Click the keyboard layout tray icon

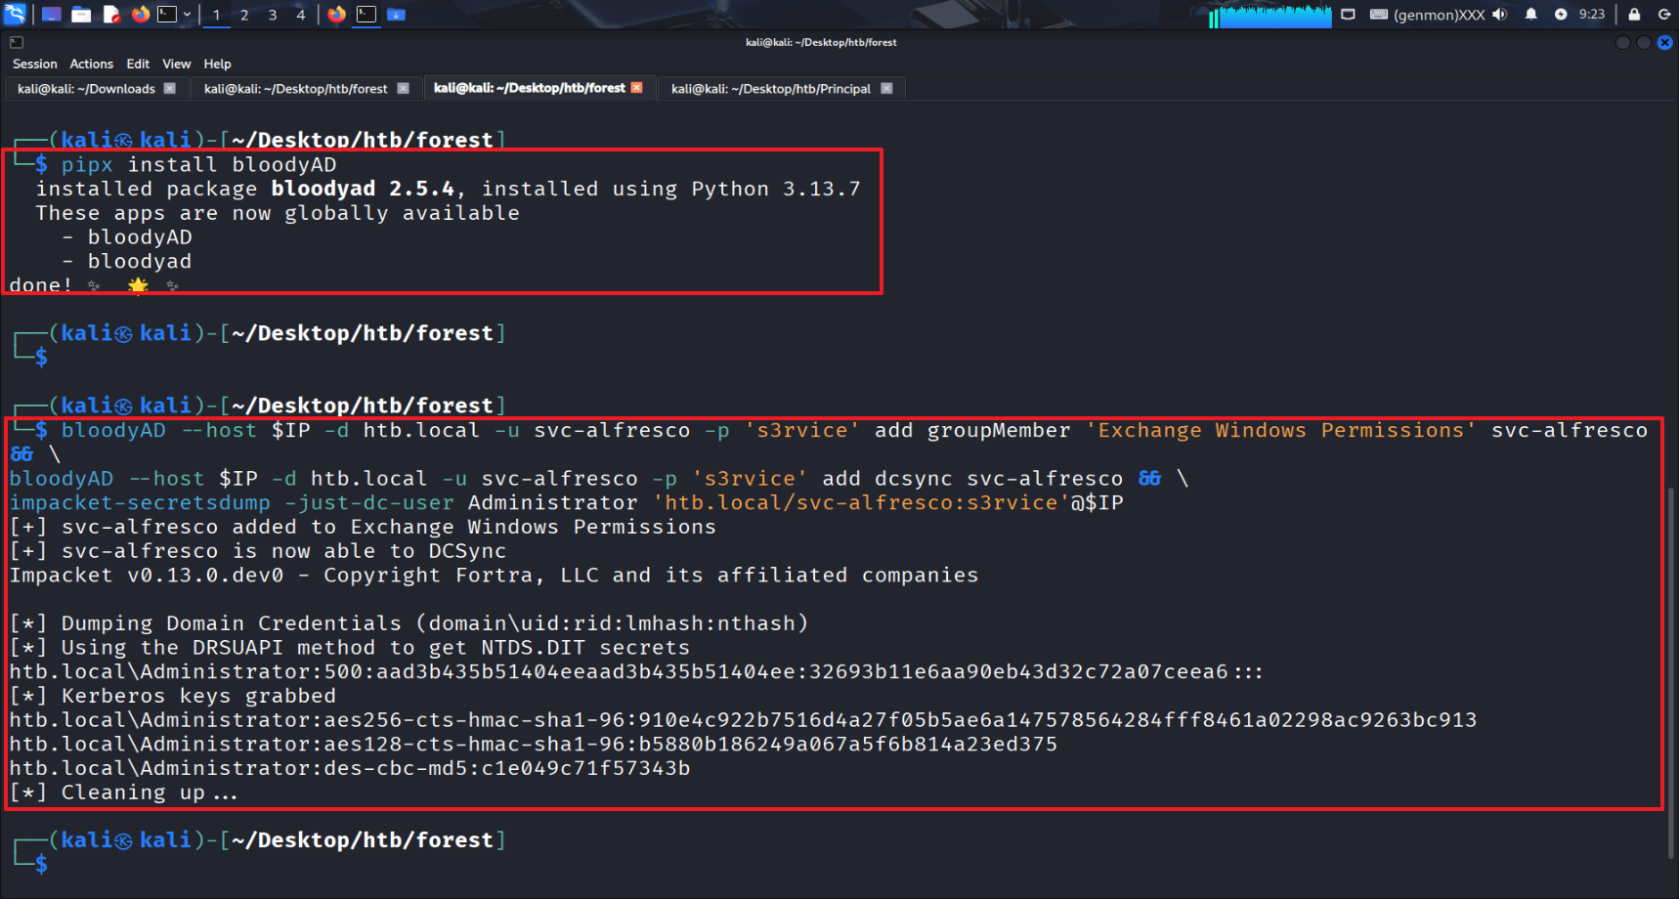[1379, 15]
